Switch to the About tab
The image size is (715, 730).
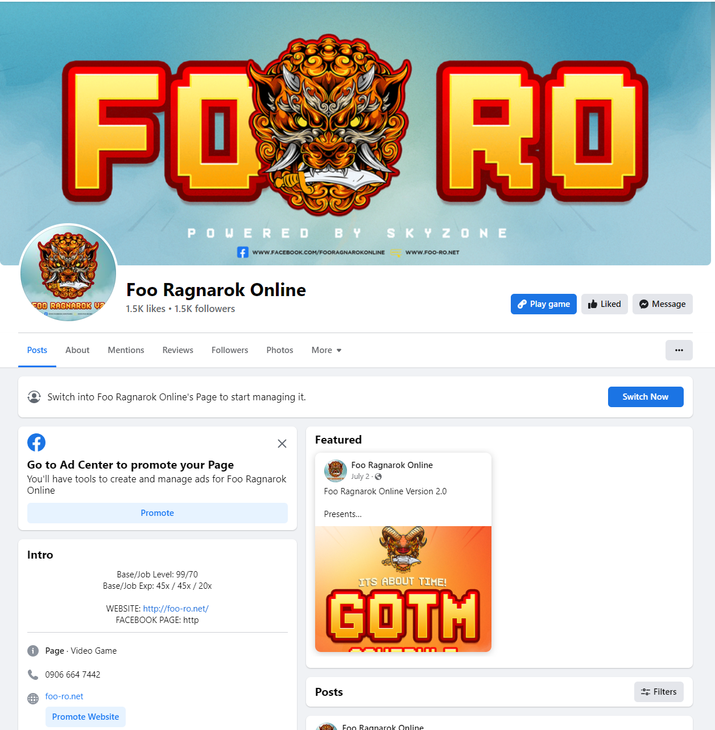pyautogui.click(x=77, y=350)
